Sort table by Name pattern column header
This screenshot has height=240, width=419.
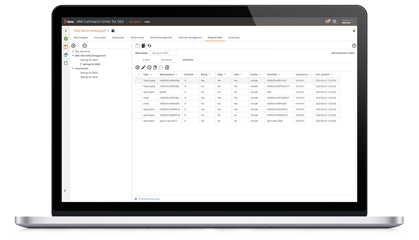[x=168, y=74]
